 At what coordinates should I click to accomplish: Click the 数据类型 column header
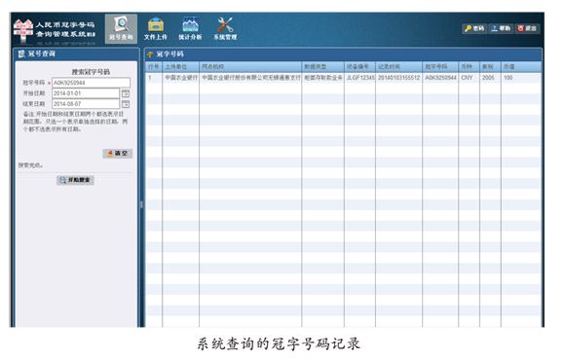point(322,66)
